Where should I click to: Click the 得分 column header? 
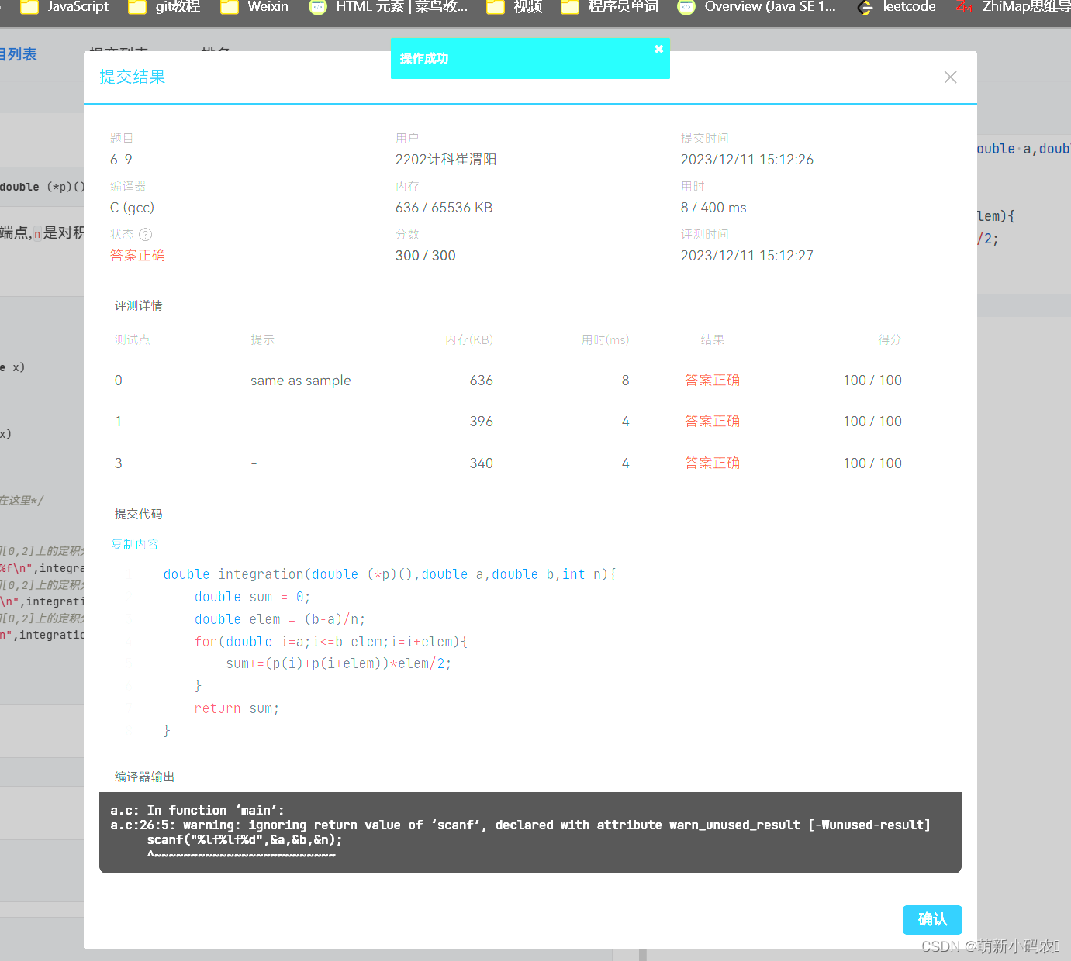[x=890, y=339]
